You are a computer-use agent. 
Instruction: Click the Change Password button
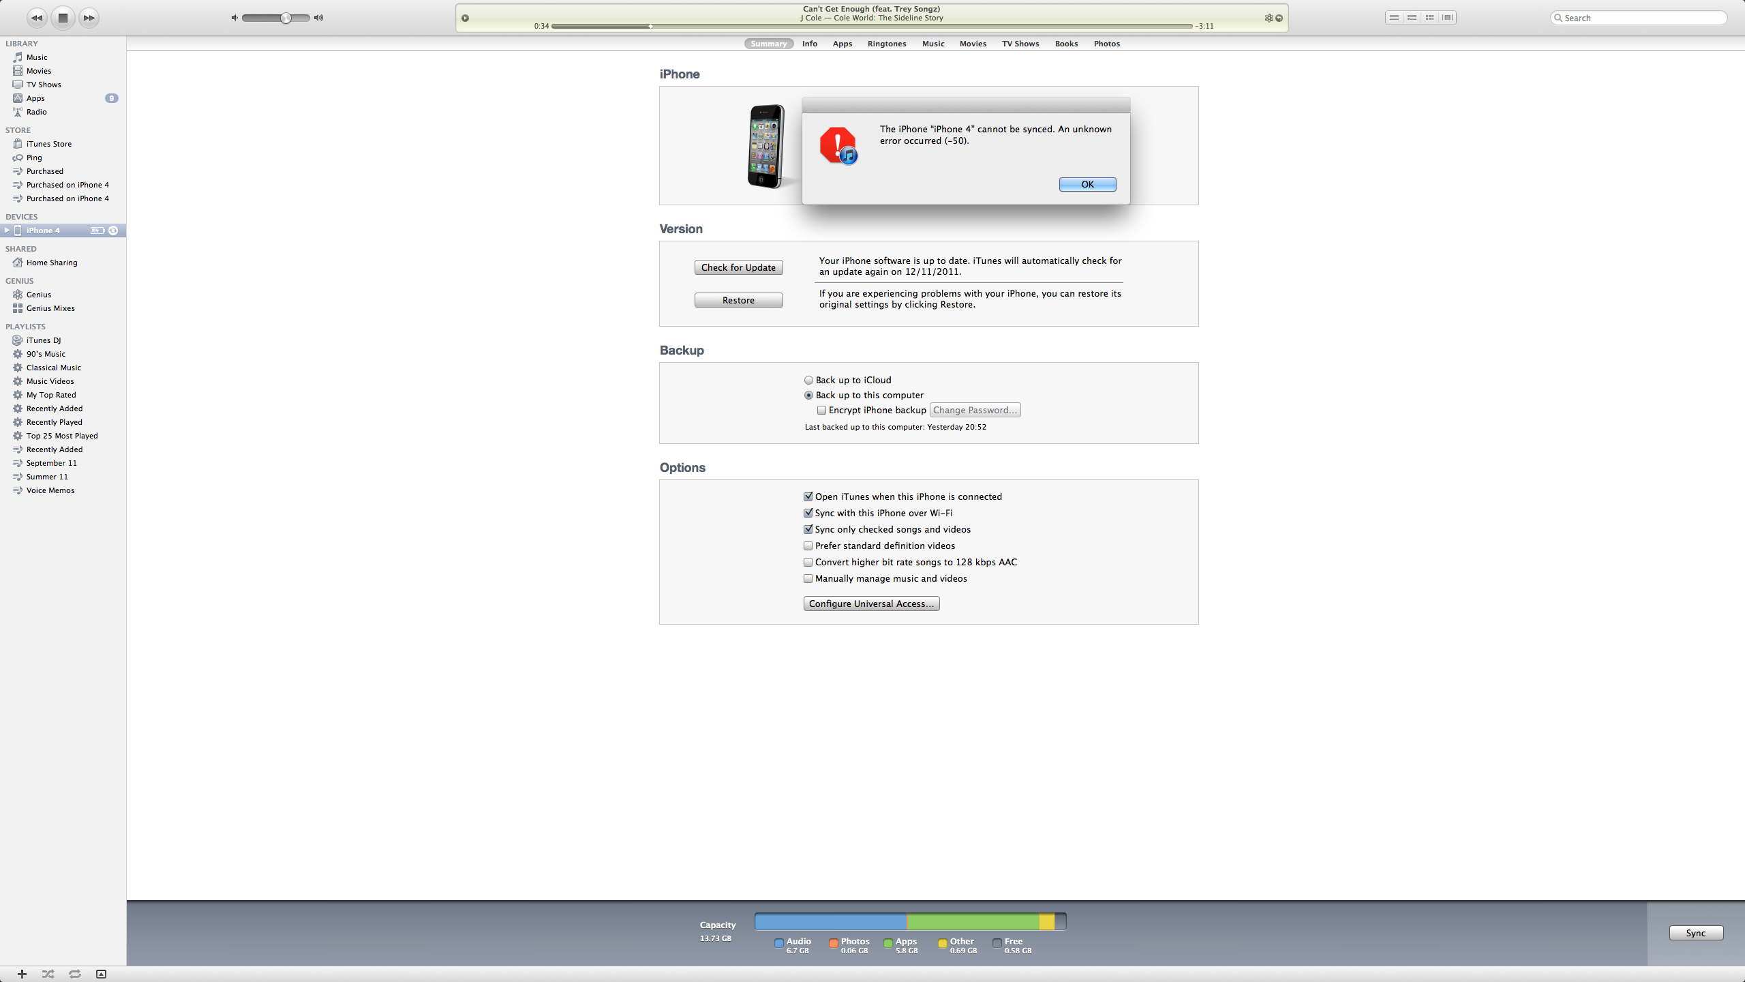975,410
